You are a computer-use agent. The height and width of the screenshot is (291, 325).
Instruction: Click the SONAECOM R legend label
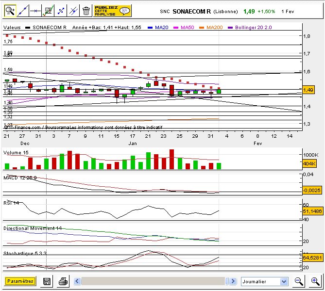[x=50, y=28]
